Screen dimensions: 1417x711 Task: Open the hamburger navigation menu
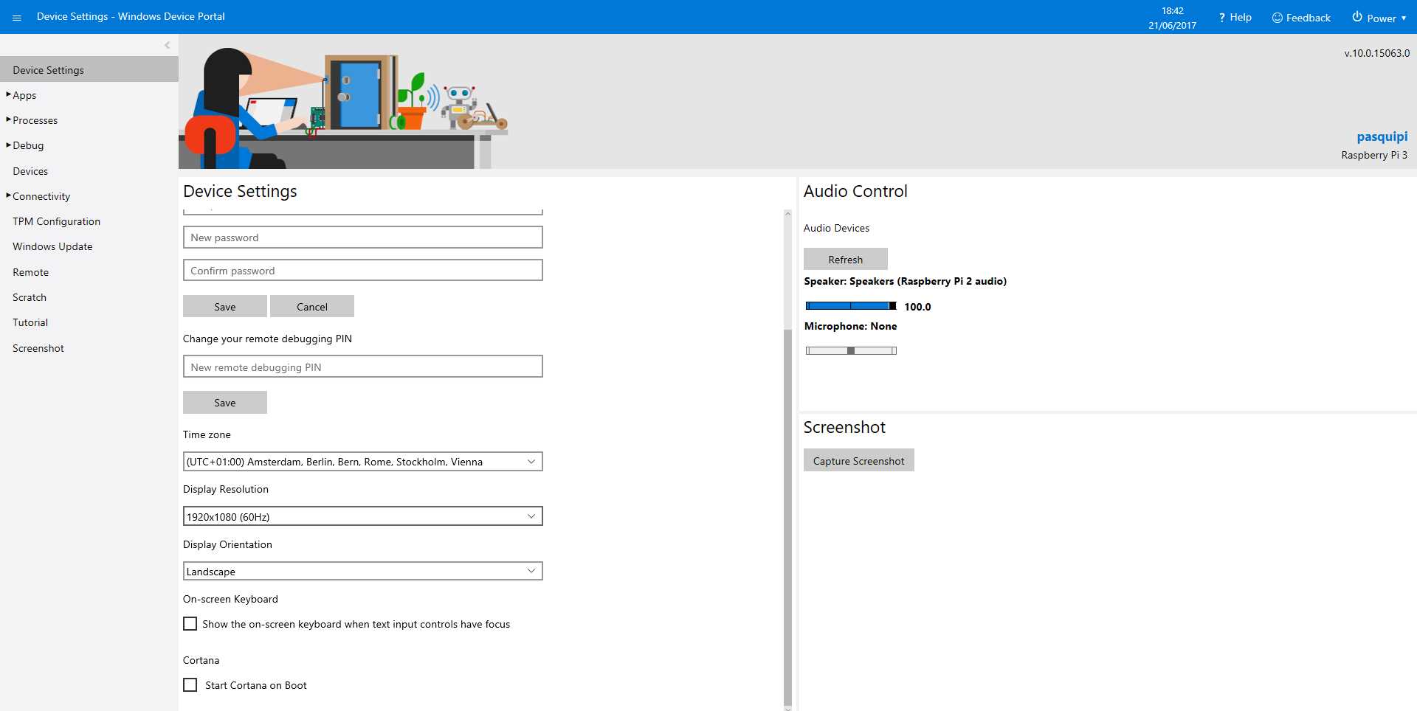(17, 17)
